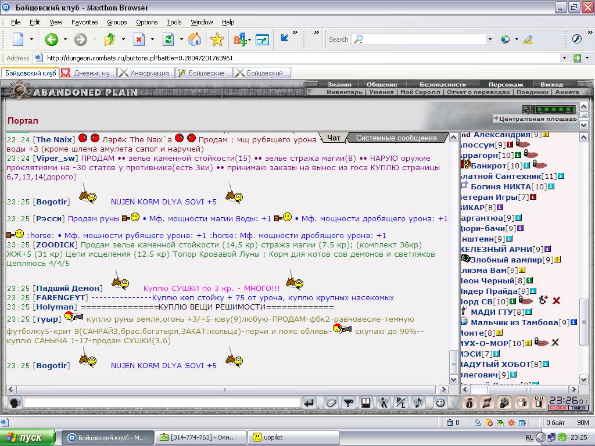Click the money bag icon in bottom bar
This screenshot has width=595, height=446.
[x=469, y=403]
